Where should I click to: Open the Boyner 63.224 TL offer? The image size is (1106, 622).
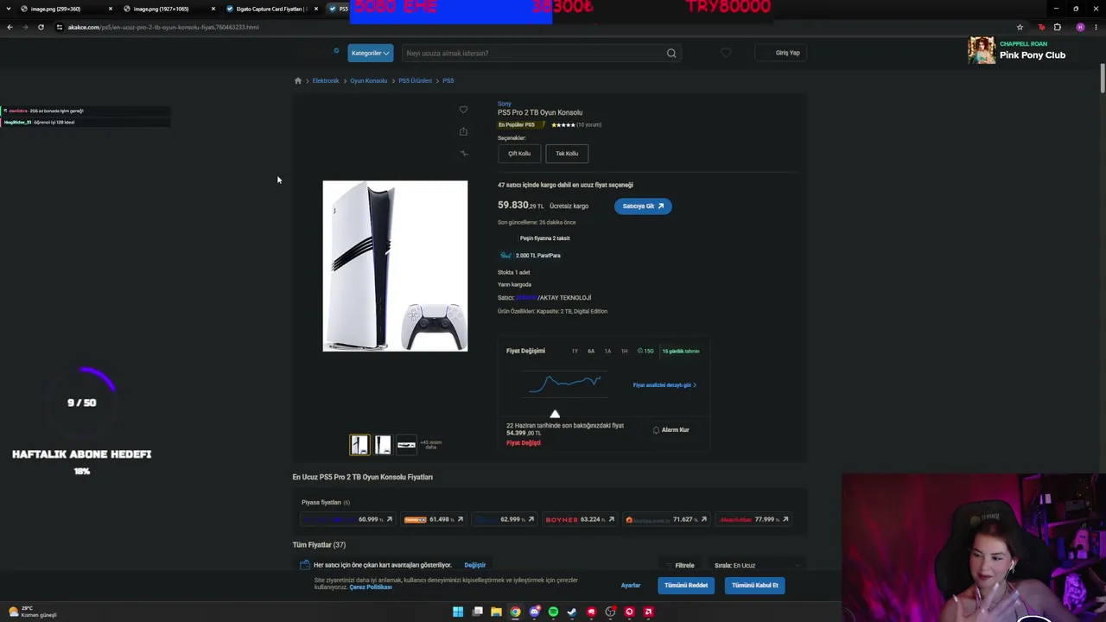(x=580, y=519)
